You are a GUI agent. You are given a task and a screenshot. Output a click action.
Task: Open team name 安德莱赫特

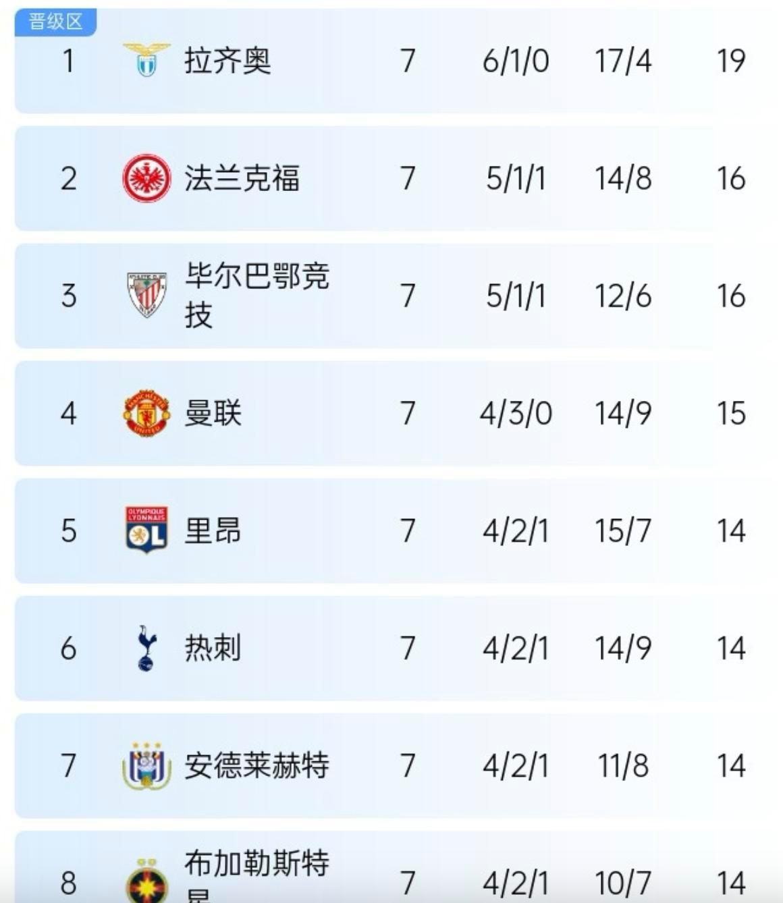256,766
